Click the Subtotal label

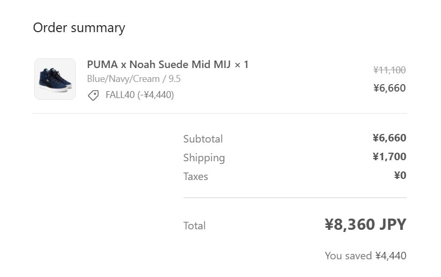(x=203, y=139)
